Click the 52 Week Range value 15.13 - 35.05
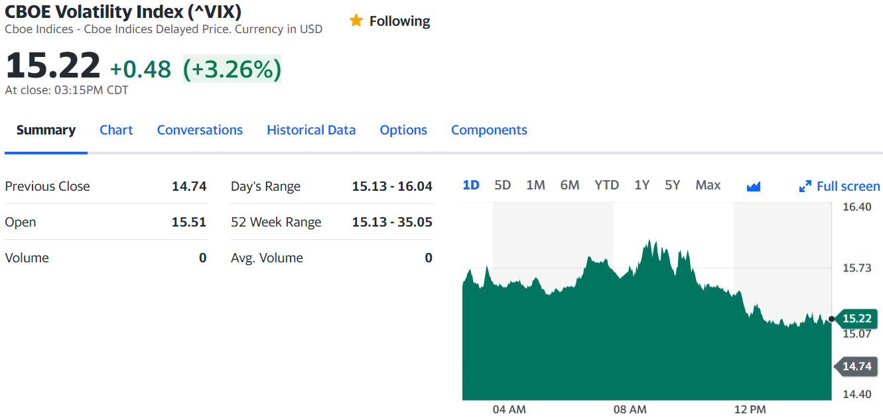Screen dimensions: 883x418 coord(392,222)
